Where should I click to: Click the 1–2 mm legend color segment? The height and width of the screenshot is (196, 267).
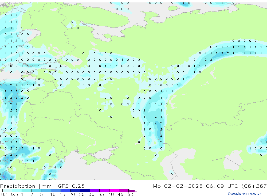tap(27, 191)
